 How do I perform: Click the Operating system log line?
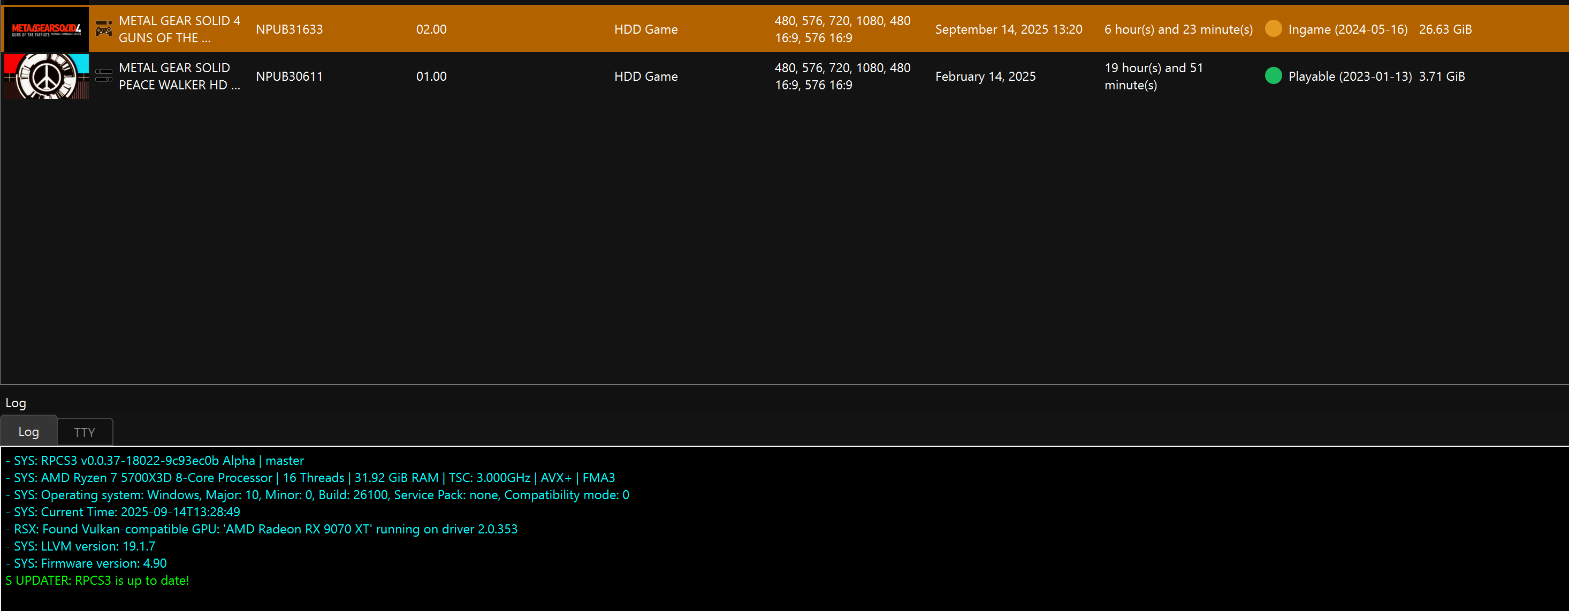pyautogui.click(x=317, y=495)
